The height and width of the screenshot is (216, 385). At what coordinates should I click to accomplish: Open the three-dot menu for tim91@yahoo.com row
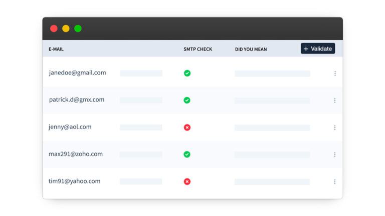tap(335, 181)
